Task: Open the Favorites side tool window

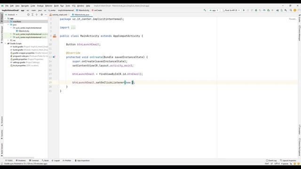Action: tap(2, 135)
